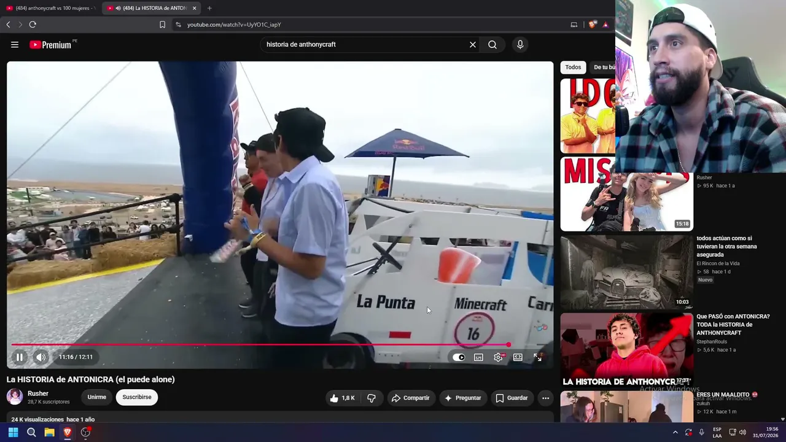Share the video with Compartir

click(x=410, y=398)
